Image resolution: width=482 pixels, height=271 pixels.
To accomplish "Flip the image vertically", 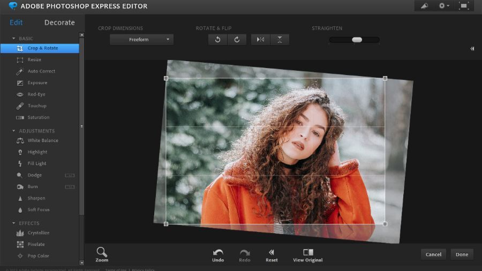I will 280,40.
